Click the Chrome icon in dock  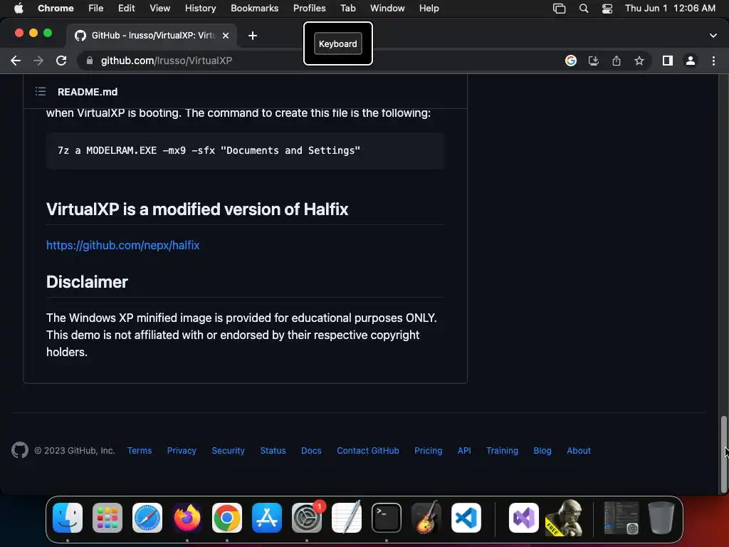[x=227, y=518]
